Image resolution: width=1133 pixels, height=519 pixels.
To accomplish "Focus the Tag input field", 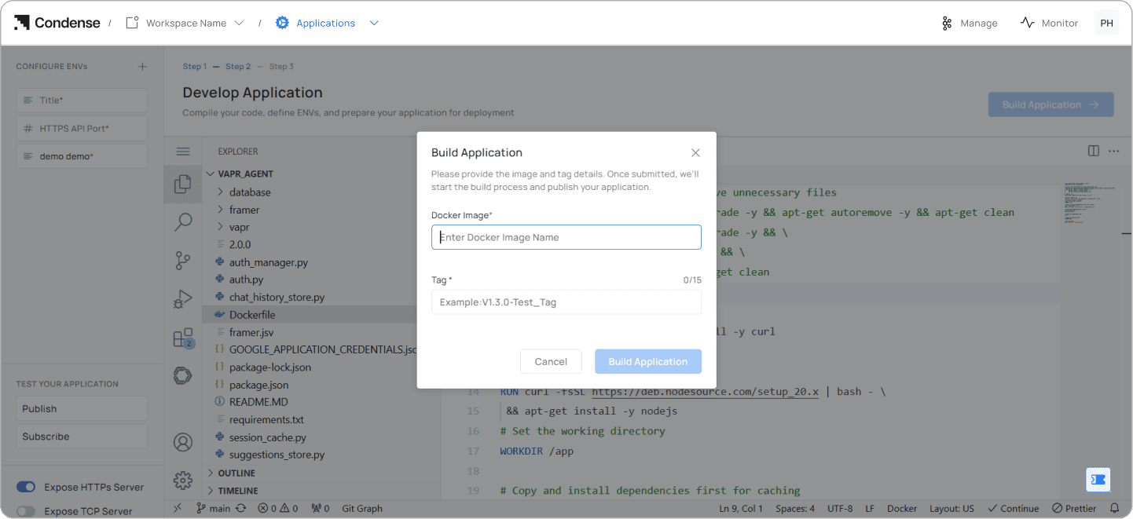I will tap(566, 302).
